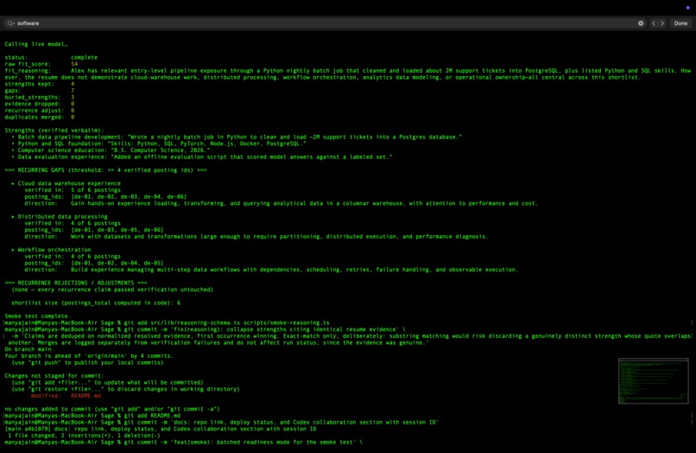Click the 'Smoke test complete.' line
This screenshot has width=696, height=453.
37,316
